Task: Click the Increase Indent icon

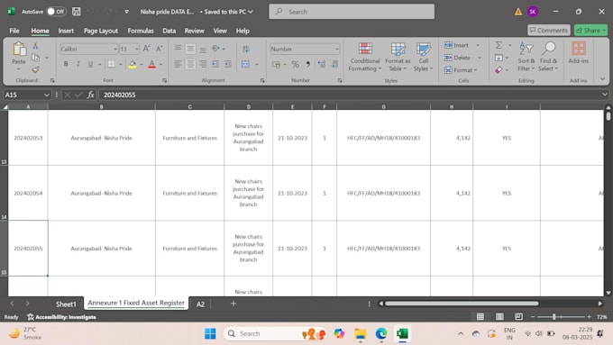Action: coord(227,64)
